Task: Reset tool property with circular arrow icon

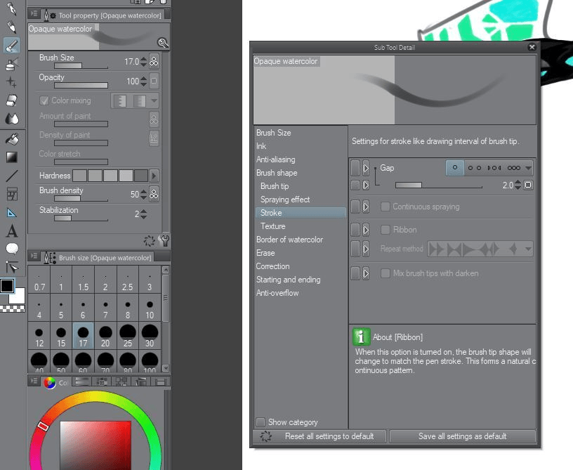Action: tap(149, 240)
